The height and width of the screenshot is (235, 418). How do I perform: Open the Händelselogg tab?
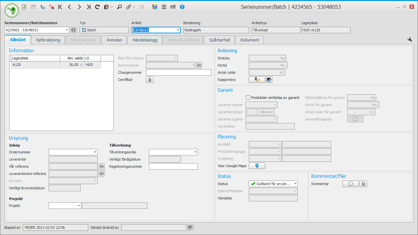click(x=145, y=40)
